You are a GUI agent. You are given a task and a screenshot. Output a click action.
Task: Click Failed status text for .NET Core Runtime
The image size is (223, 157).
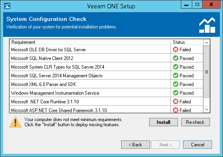(x=185, y=102)
